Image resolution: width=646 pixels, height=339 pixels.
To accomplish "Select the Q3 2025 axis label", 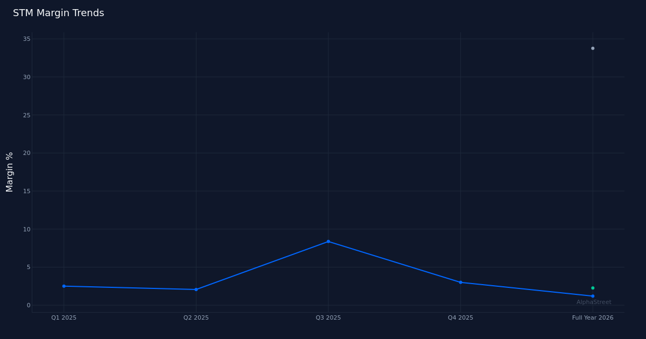I will coord(328,317).
